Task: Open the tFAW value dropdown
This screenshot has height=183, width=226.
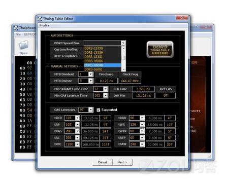Action: [x=142, y=144]
